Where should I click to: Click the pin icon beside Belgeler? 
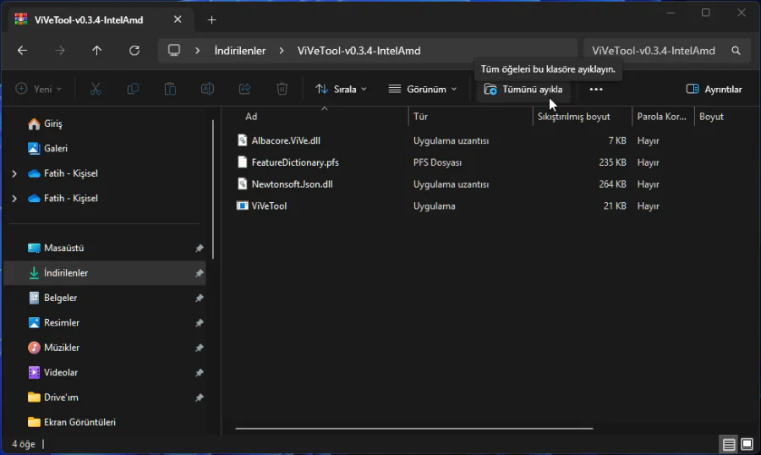click(199, 298)
